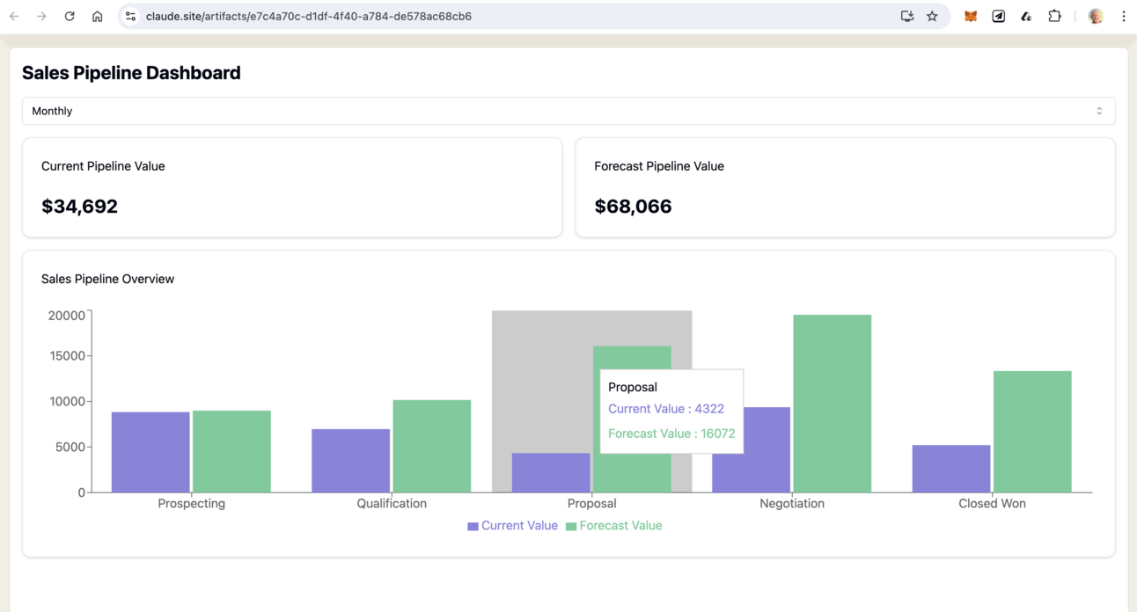The height and width of the screenshot is (612, 1137).
Task: Bookmark this page with the star icon
Action: coord(932,16)
